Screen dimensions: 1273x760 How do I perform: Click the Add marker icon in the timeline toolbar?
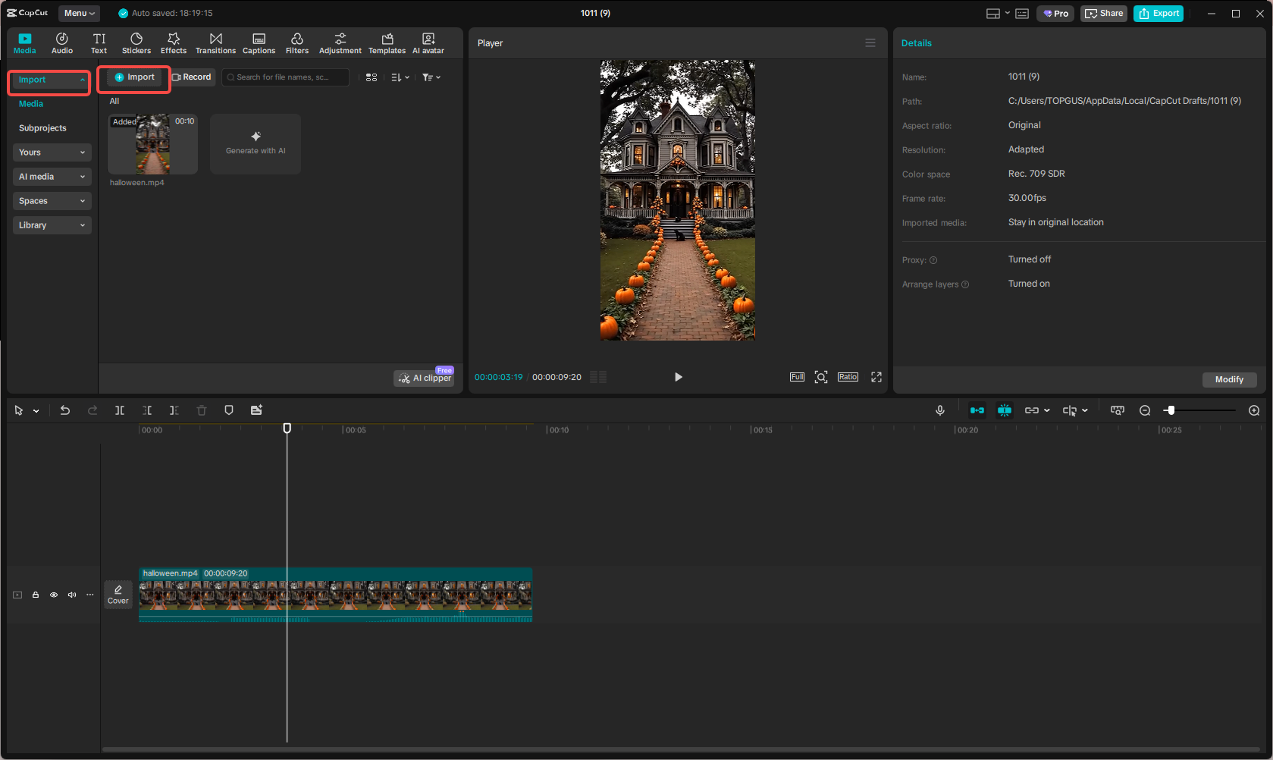tap(228, 410)
